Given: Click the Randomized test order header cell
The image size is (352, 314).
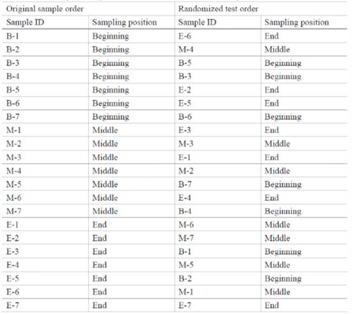Looking at the screenshot, I should (x=261, y=9).
